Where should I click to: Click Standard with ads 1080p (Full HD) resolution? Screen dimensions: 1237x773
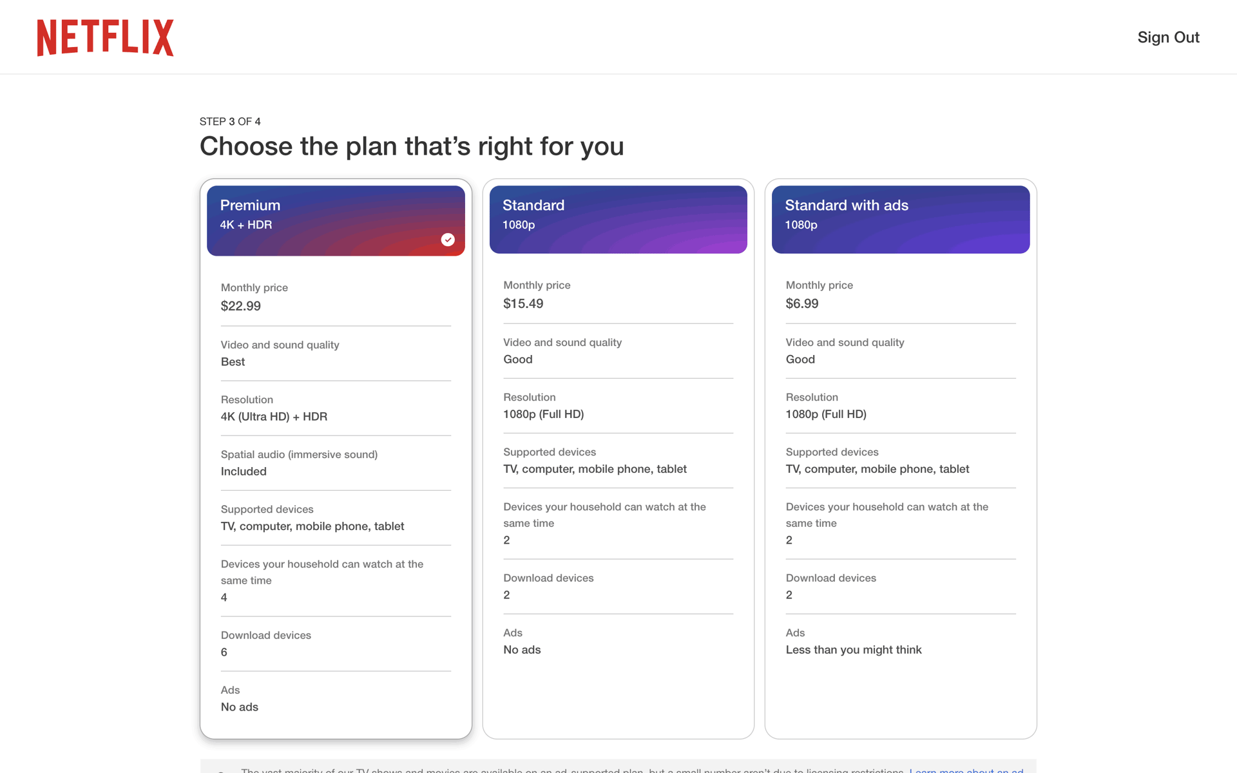(x=826, y=414)
